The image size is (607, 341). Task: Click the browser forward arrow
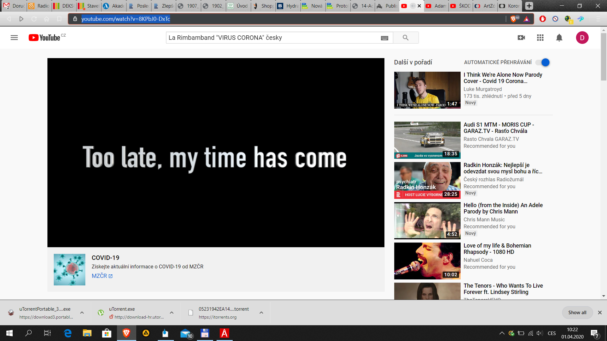(x=21, y=19)
